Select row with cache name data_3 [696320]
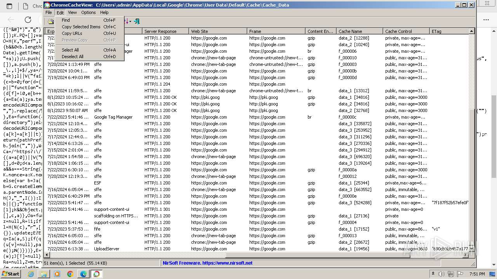Image resolution: width=497 pixels, height=279 pixels. coord(257,157)
